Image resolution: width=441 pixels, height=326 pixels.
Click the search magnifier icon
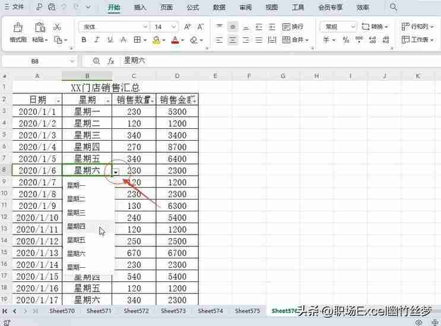[x=393, y=7]
